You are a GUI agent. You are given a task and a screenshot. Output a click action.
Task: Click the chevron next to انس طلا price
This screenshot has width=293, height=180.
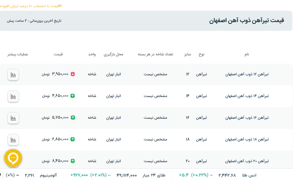tap(211, 175)
